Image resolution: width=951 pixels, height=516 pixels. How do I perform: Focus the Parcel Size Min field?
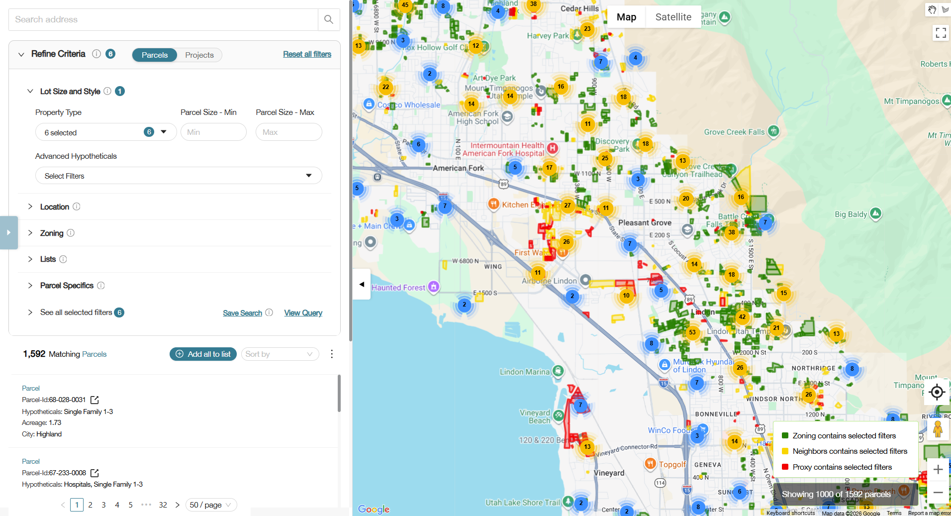(x=213, y=132)
